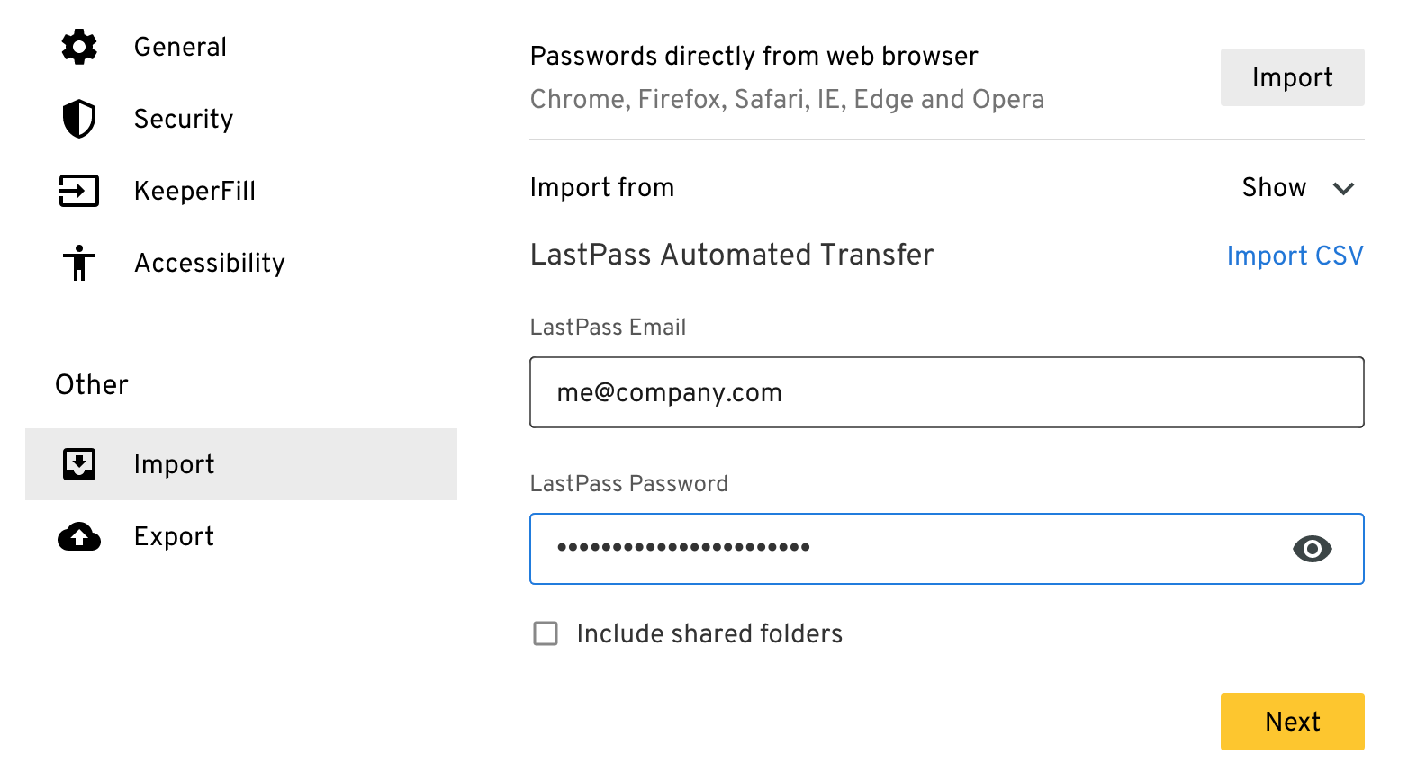Select the Accessibility settings label
The height and width of the screenshot is (781, 1408).
210,263
